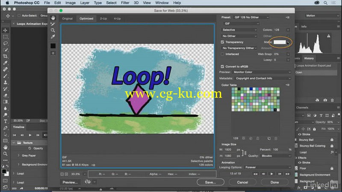Delete selected color from Color Table
Image resolution: width=342 pixels, height=192 pixels.
[276, 138]
